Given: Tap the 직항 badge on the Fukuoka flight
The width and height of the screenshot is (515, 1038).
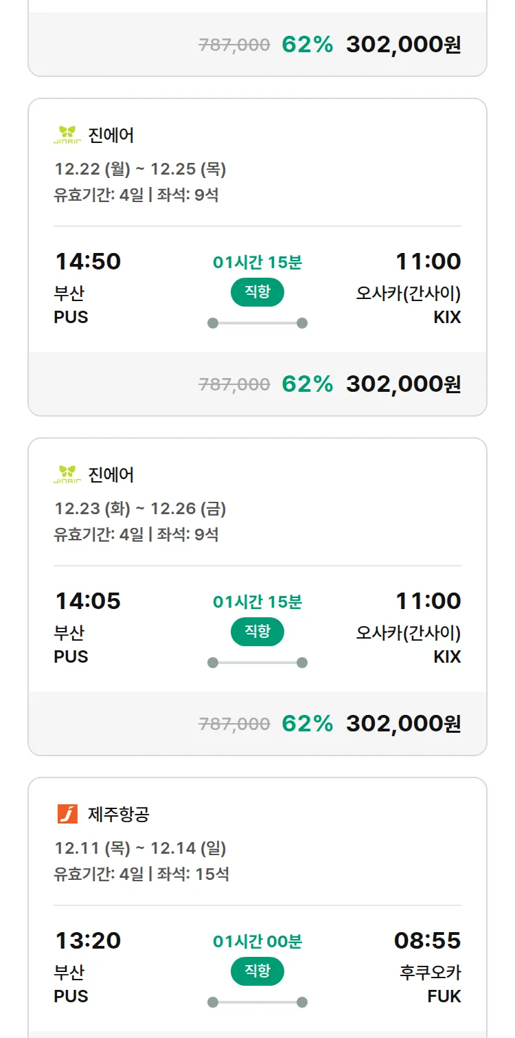Looking at the screenshot, I should click(x=257, y=971).
